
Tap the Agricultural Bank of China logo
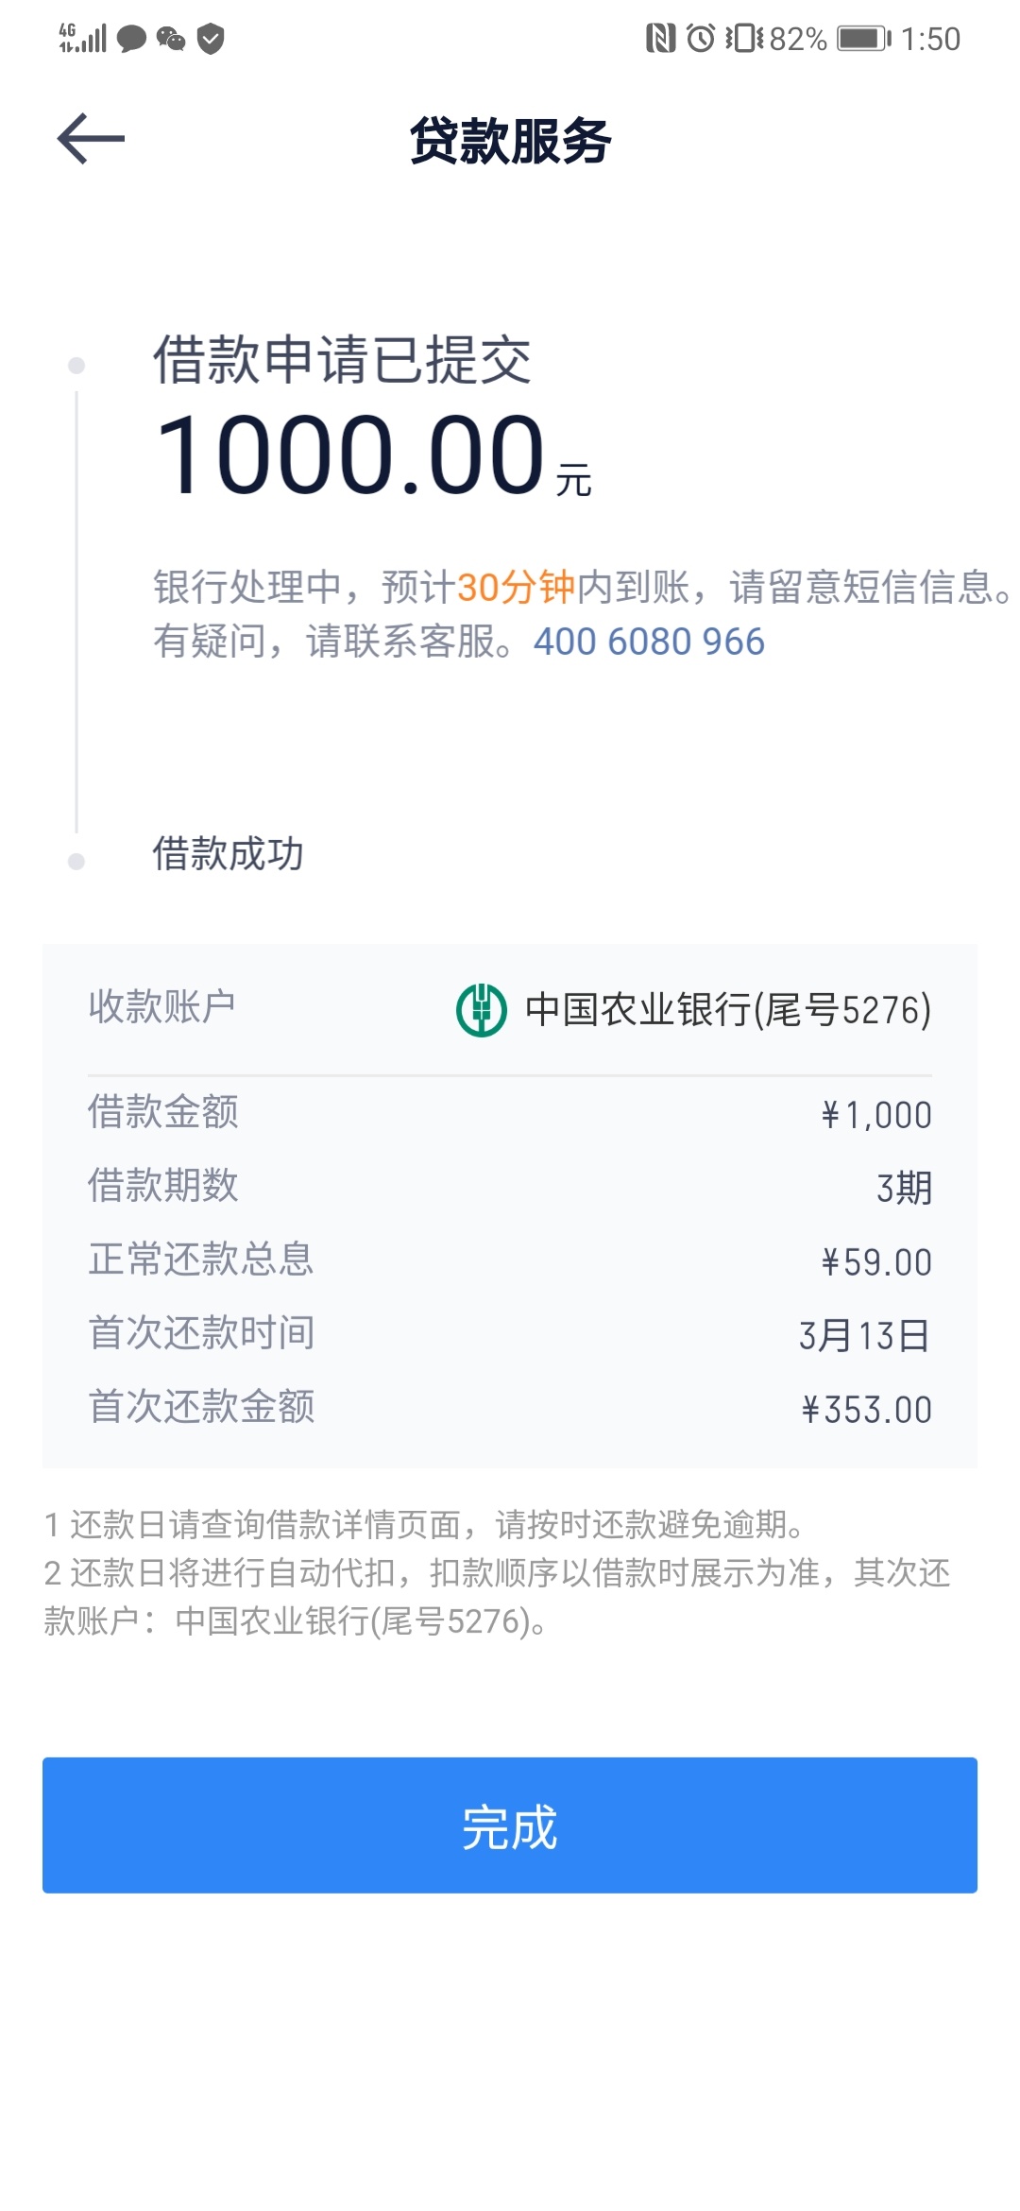point(482,1010)
